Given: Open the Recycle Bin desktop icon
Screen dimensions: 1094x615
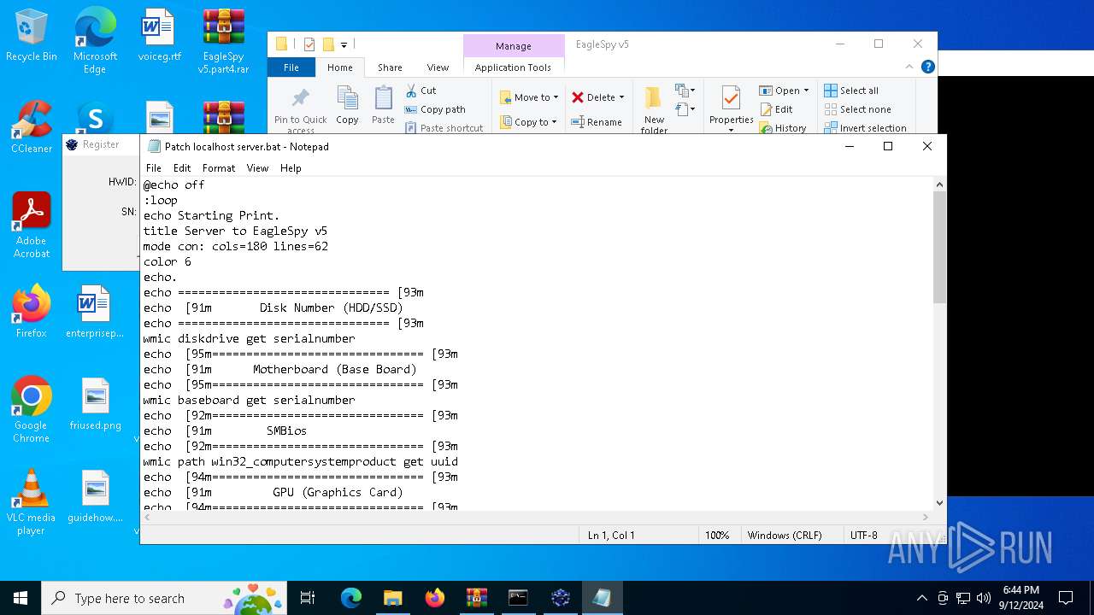Looking at the screenshot, I should tap(32, 36).
